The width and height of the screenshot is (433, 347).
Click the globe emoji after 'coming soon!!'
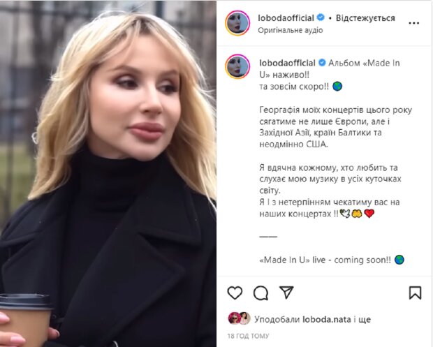399,260
